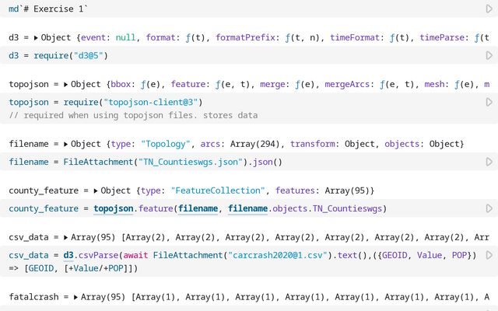Viewport: 498px width, 311px height.
Task: Expand the csv_data Array(95) output
Action: coord(66,237)
